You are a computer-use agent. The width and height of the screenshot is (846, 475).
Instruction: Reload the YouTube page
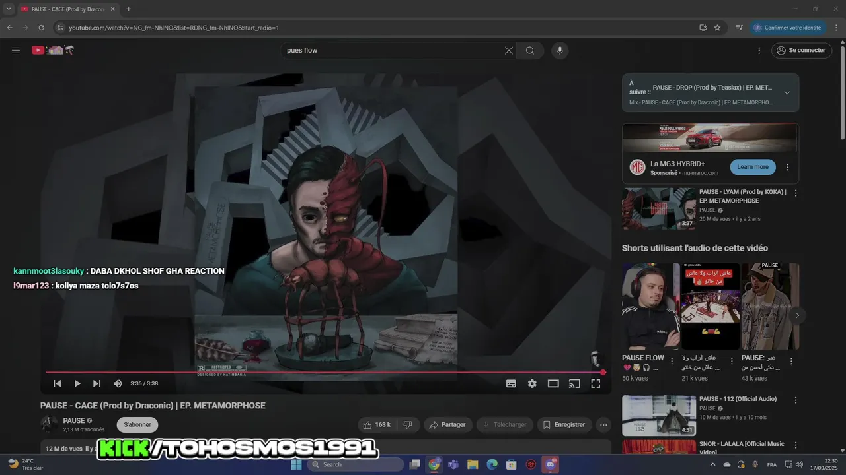click(41, 28)
